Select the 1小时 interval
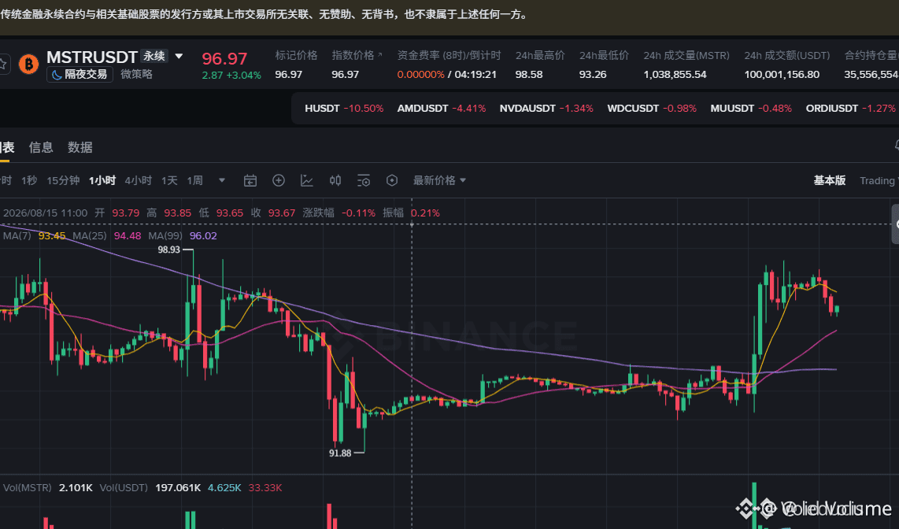Viewport: 899px width, 529px height. click(x=102, y=180)
